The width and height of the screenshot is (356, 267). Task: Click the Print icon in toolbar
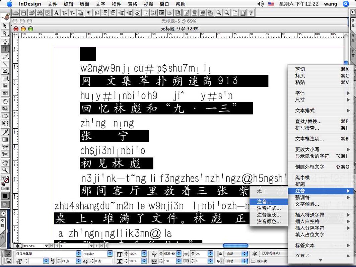click(x=31, y=13)
